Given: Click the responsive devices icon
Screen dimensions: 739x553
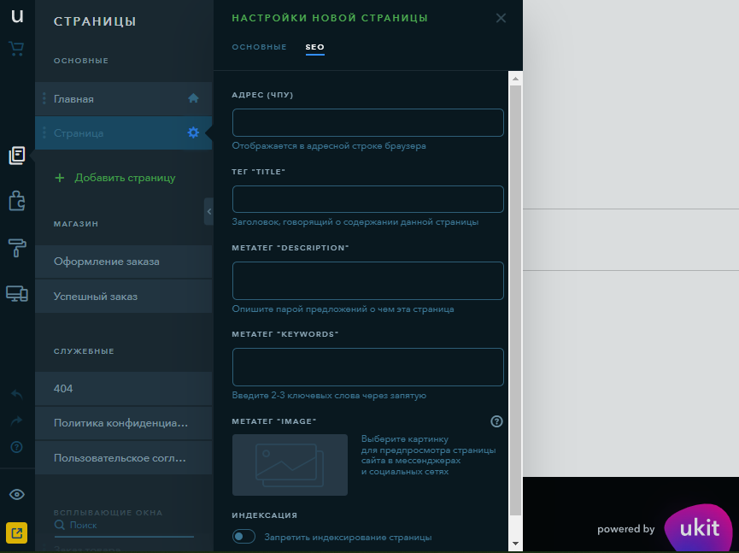Looking at the screenshot, I should pyautogui.click(x=17, y=294).
